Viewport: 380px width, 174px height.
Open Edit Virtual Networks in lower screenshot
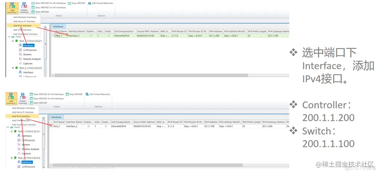tap(98, 94)
